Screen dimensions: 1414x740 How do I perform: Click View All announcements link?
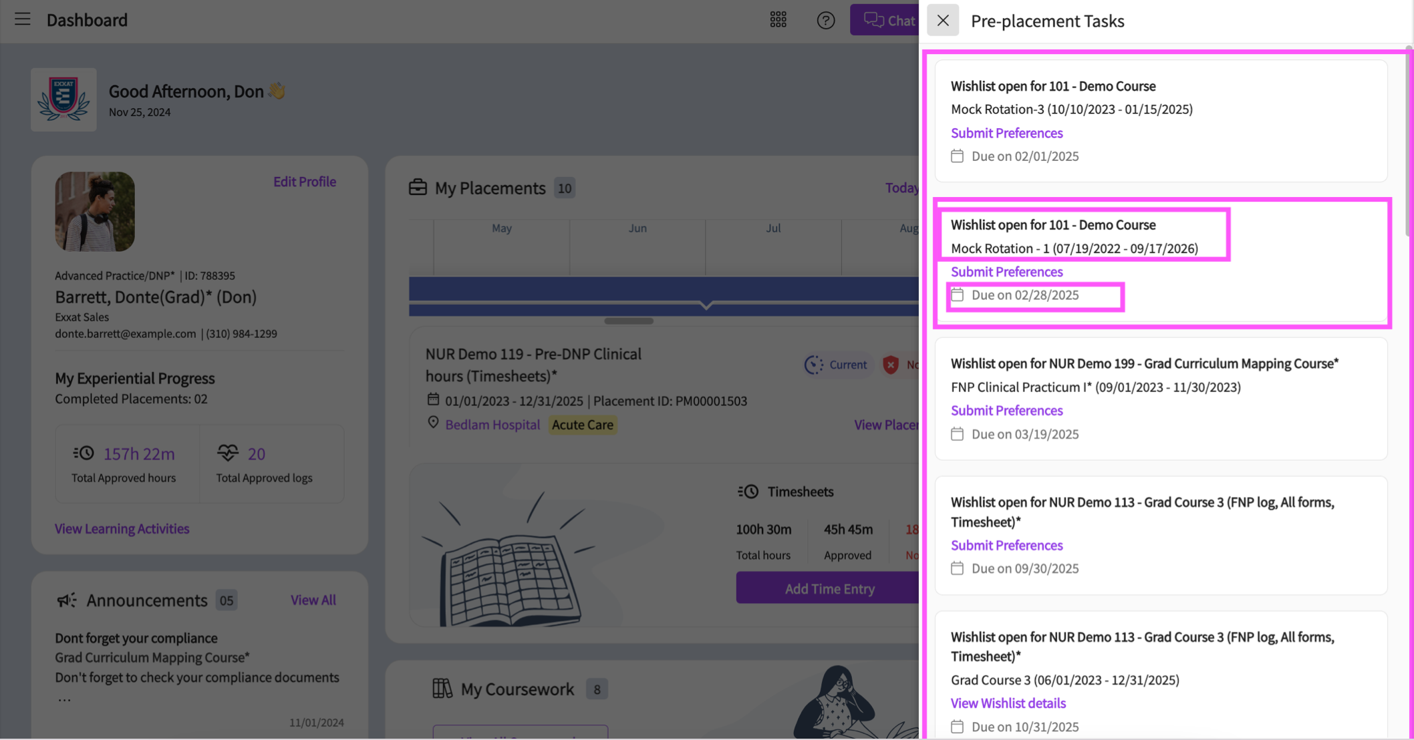tap(313, 600)
